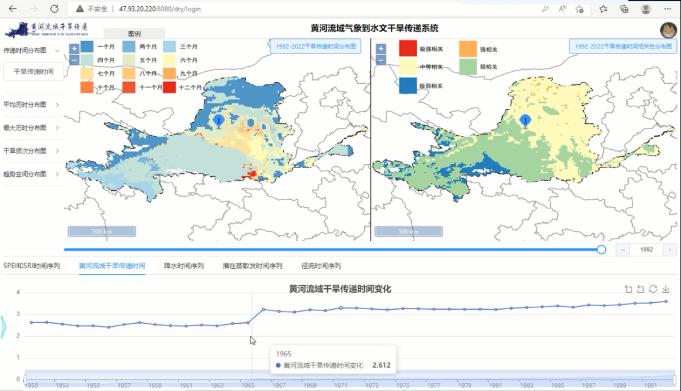Click 1992-2022干旱传递时间相关性分布图 label button
This screenshot has height=391, width=681.
(x=623, y=46)
